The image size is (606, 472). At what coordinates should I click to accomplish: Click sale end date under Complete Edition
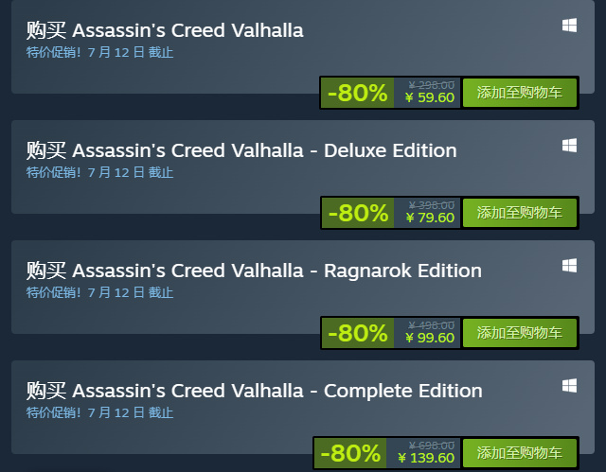coord(99,412)
